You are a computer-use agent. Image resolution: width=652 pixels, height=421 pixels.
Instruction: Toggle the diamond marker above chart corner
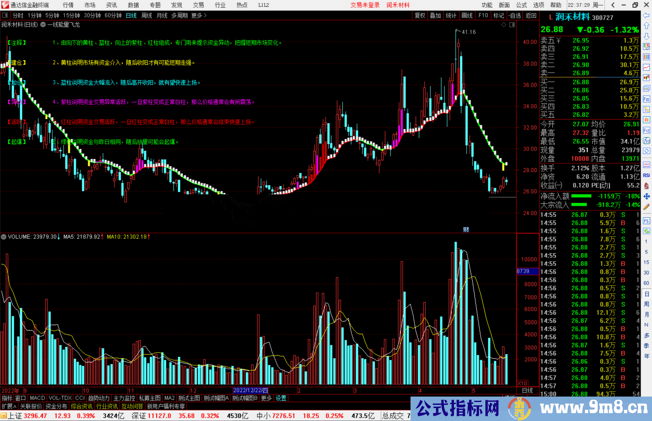click(x=503, y=25)
